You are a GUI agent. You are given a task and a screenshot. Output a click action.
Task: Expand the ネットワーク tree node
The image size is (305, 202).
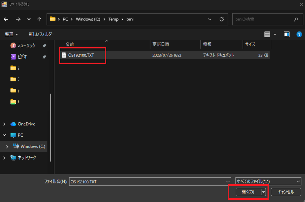(x=4, y=158)
